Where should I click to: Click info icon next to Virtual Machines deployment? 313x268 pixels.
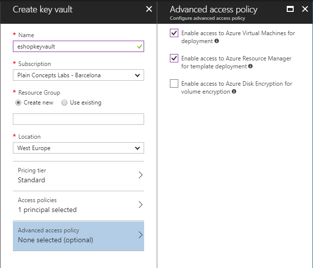pos(217,41)
